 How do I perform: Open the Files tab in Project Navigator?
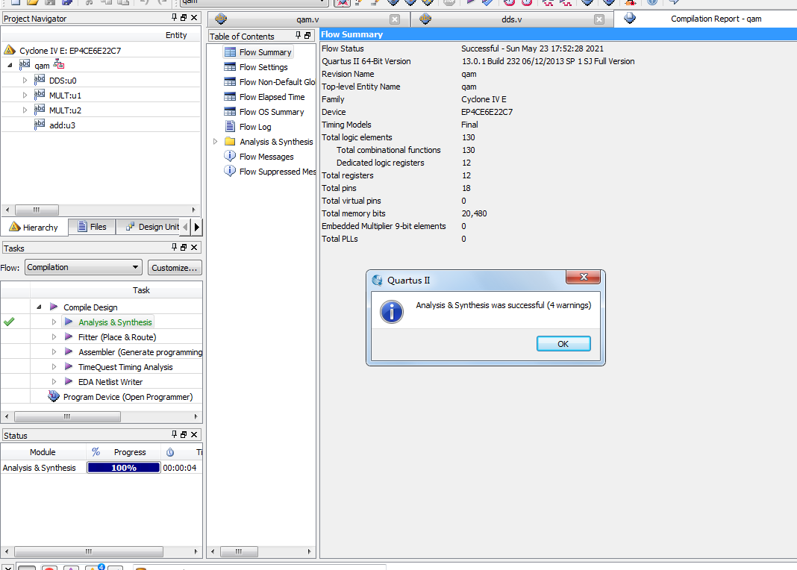pos(92,227)
